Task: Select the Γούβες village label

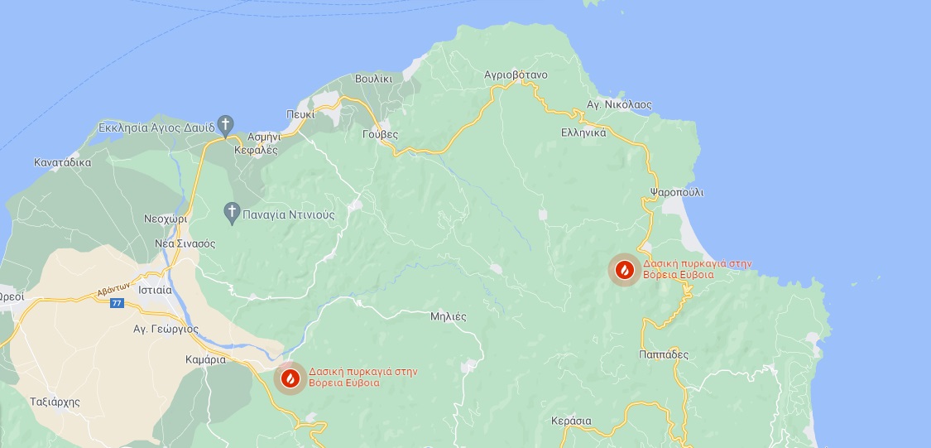Action: pos(380,135)
